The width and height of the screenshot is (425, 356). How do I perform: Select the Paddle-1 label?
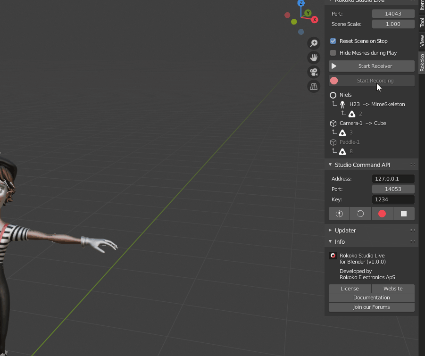click(x=350, y=142)
